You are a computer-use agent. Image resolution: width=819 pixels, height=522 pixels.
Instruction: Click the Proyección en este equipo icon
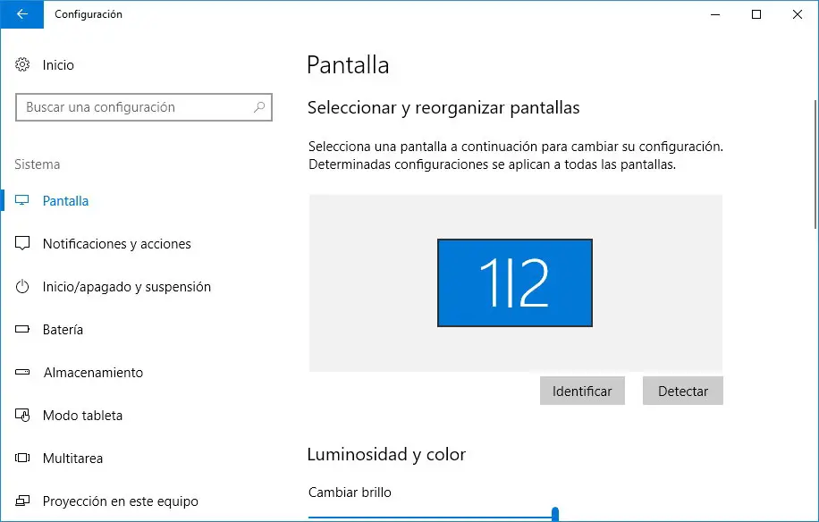(x=23, y=501)
